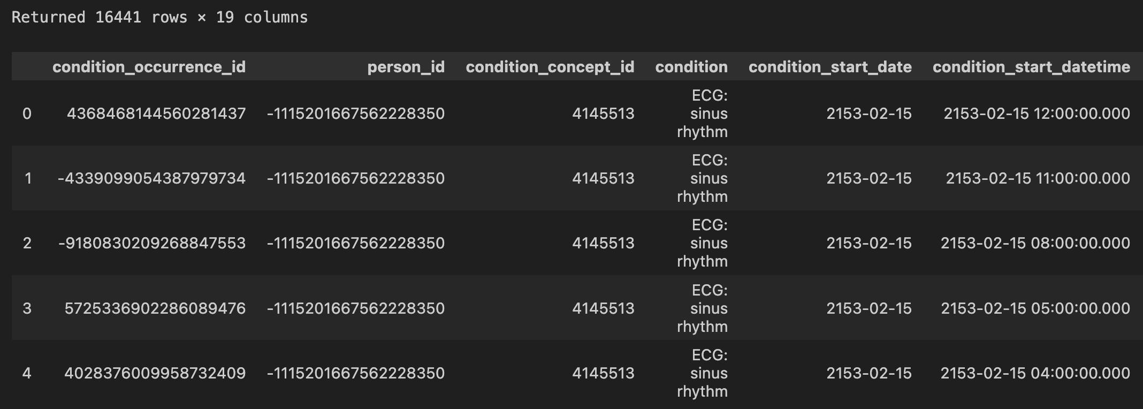This screenshot has width=1143, height=409.
Task: Click concept id 4145513 in row 1
Action: pyautogui.click(x=603, y=178)
